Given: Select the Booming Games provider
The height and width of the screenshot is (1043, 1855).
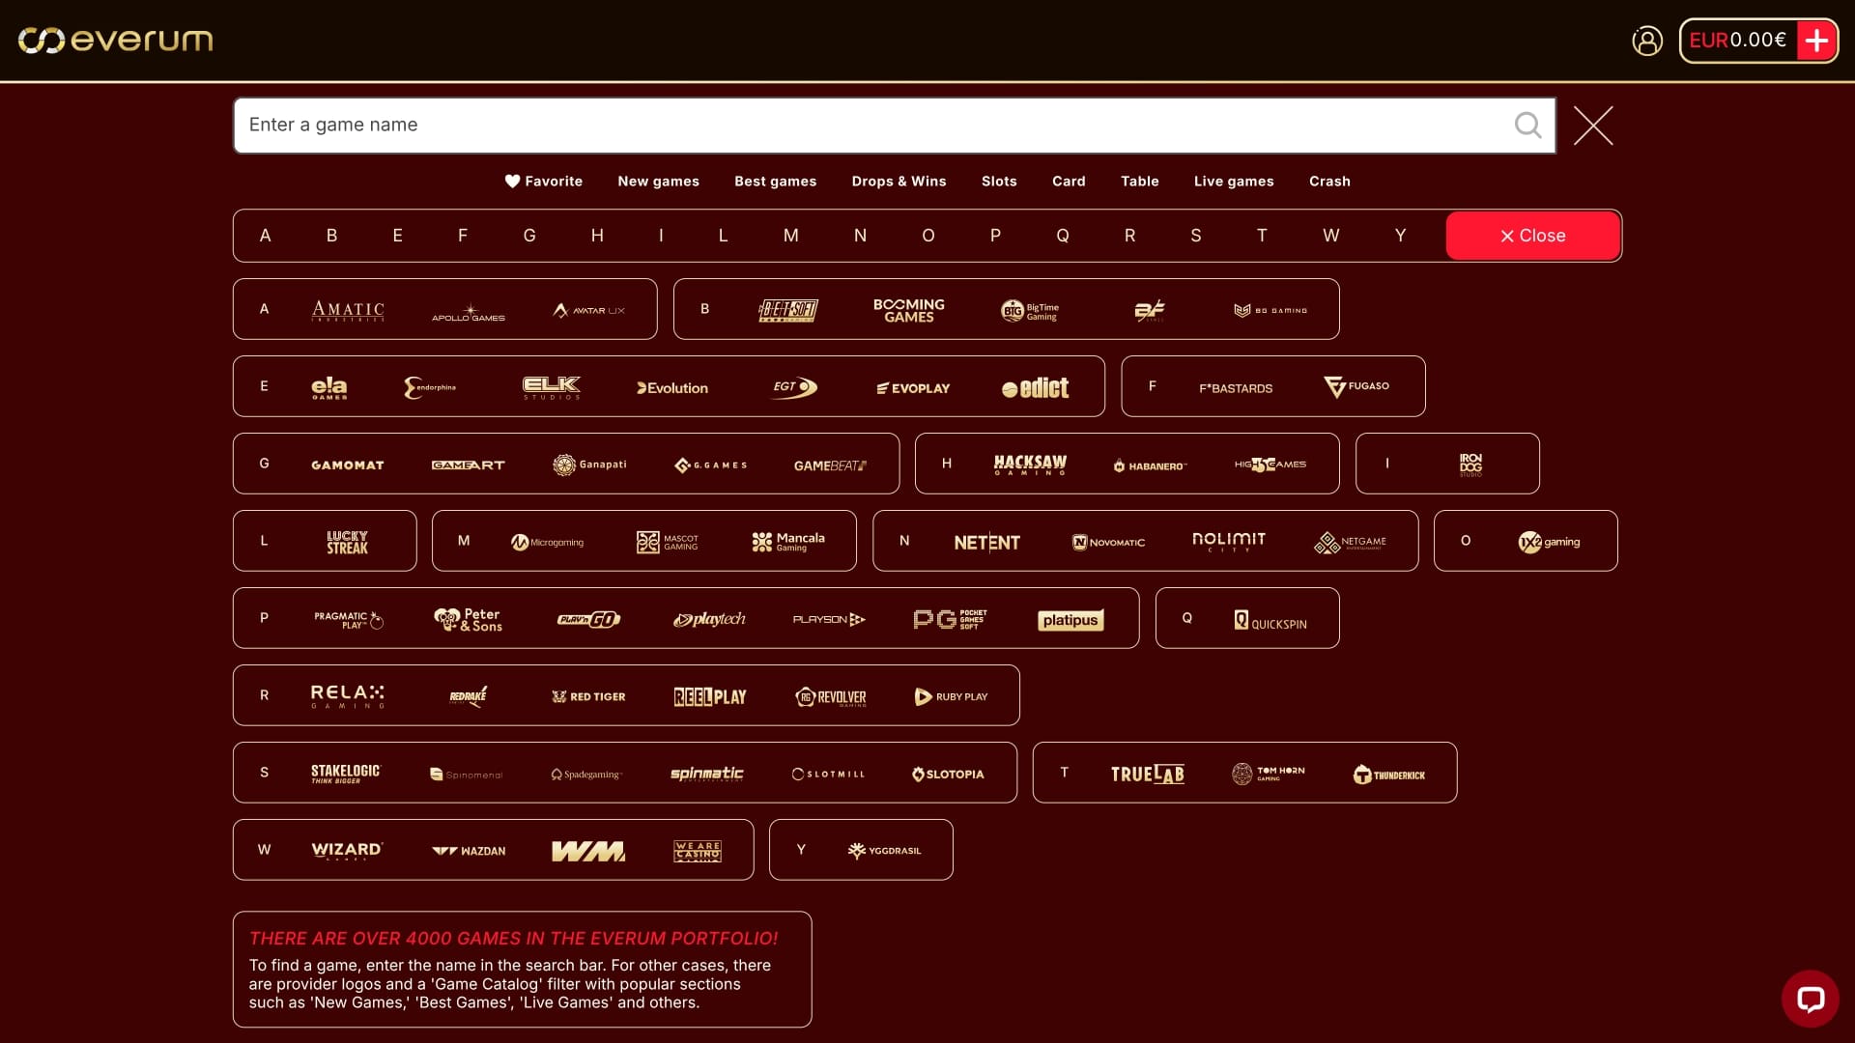Looking at the screenshot, I should 908,309.
